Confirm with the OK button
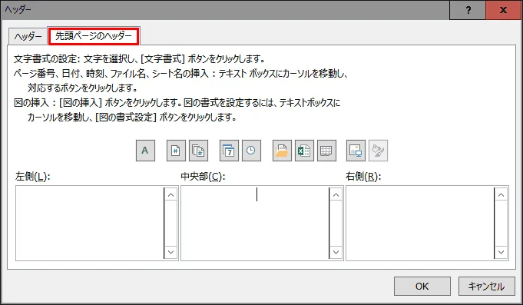Image resolution: width=523 pixels, height=305 pixels. click(422, 286)
